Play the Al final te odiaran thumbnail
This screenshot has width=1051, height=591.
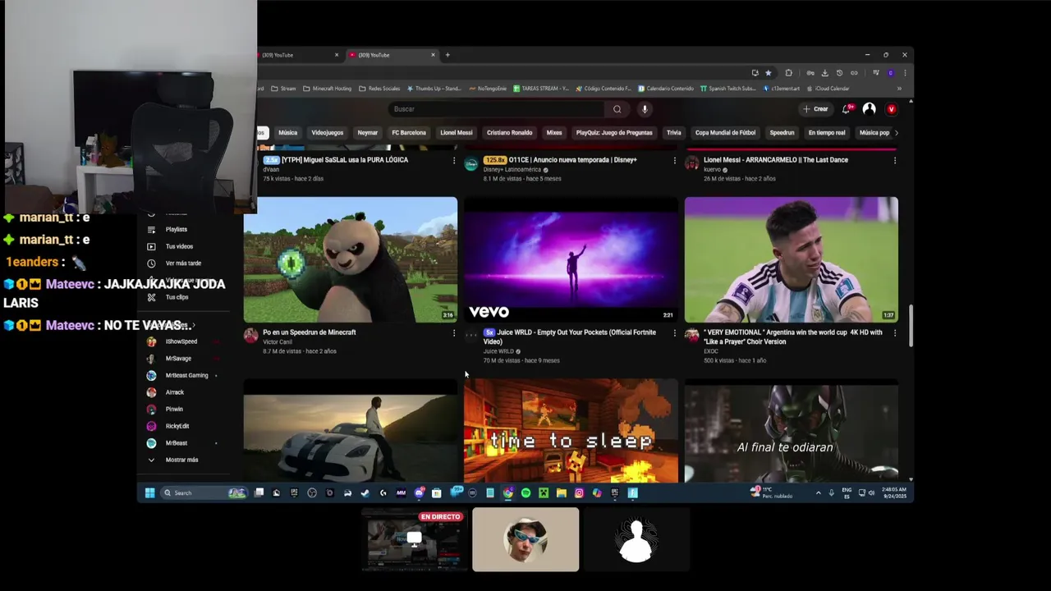point(792,430)
